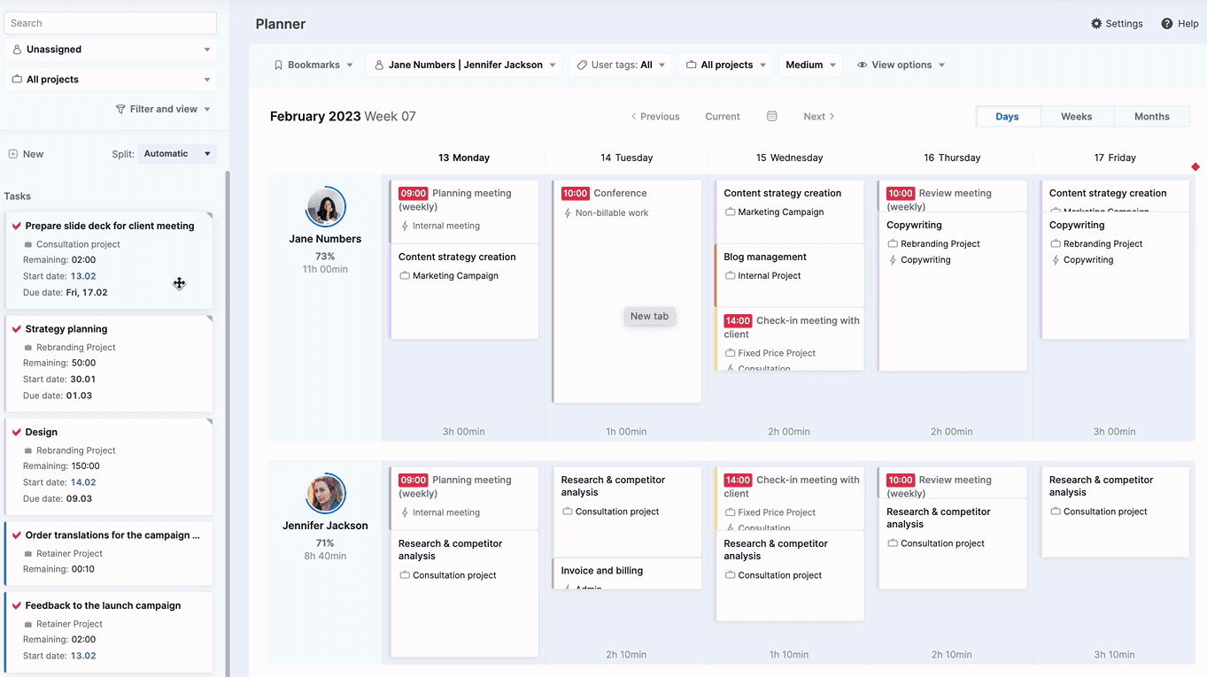
Task: Click the Jennifer Jackson name label
Action: [325, 526]
